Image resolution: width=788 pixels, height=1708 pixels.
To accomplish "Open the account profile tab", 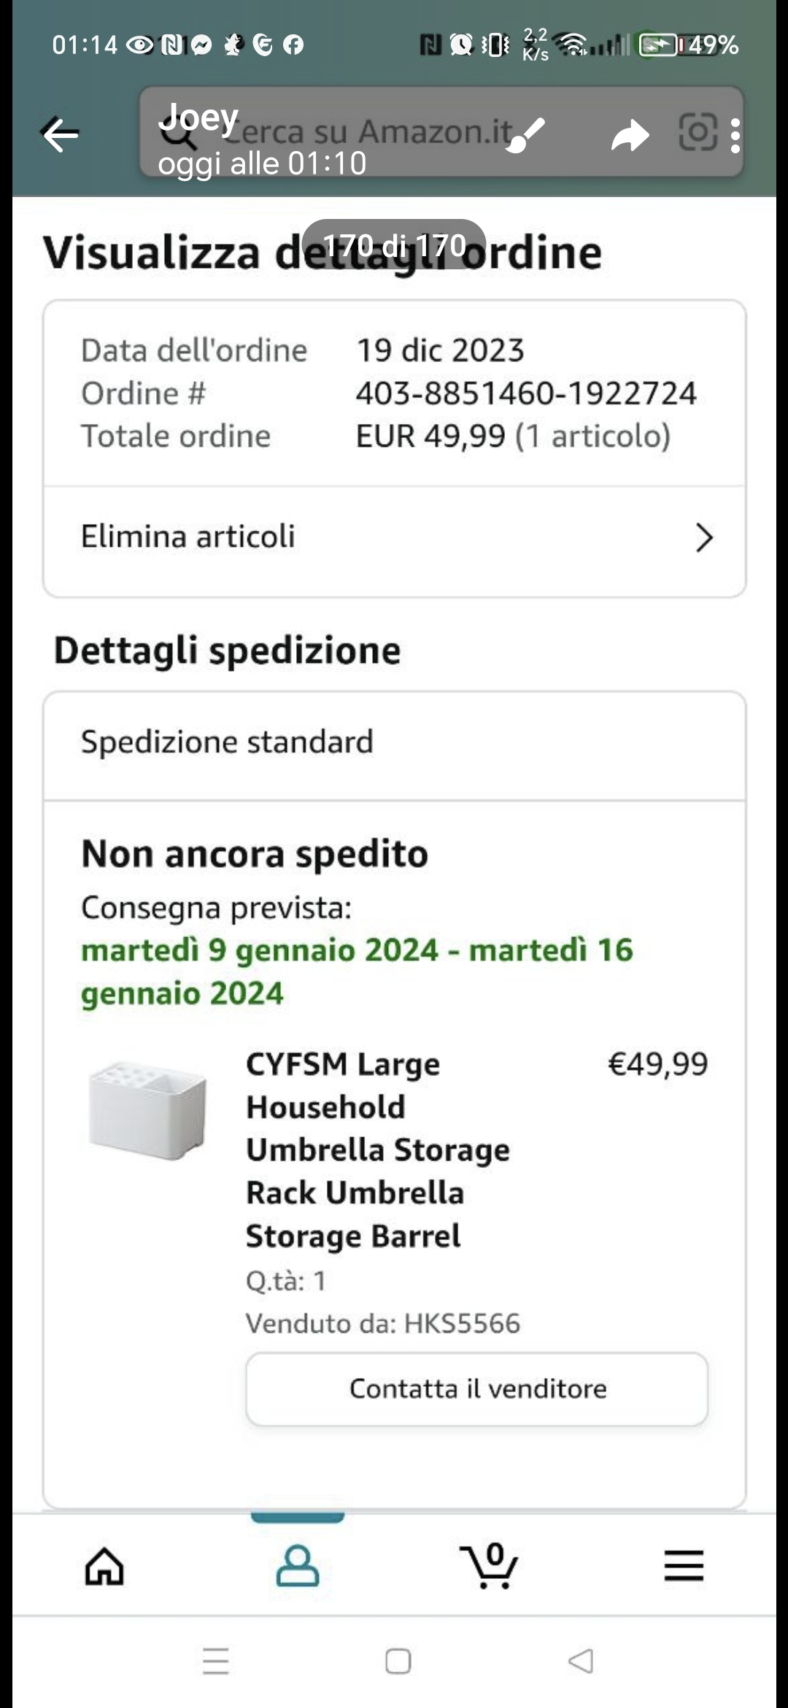I will coord(297,1566).
